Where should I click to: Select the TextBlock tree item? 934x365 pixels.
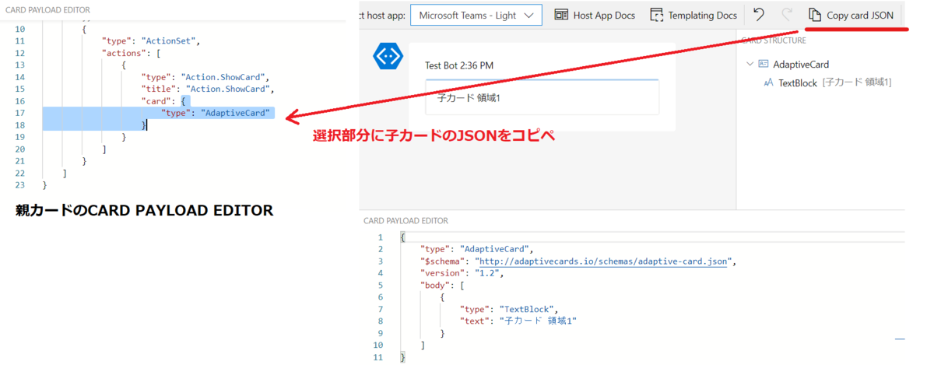[827, 82]
